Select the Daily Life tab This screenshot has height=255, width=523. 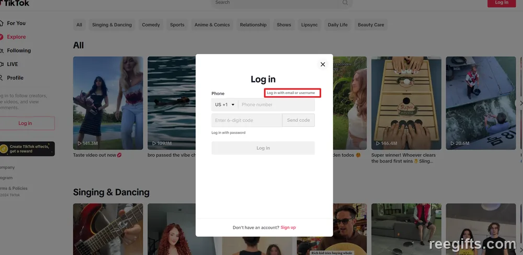[x=337, y=25]
